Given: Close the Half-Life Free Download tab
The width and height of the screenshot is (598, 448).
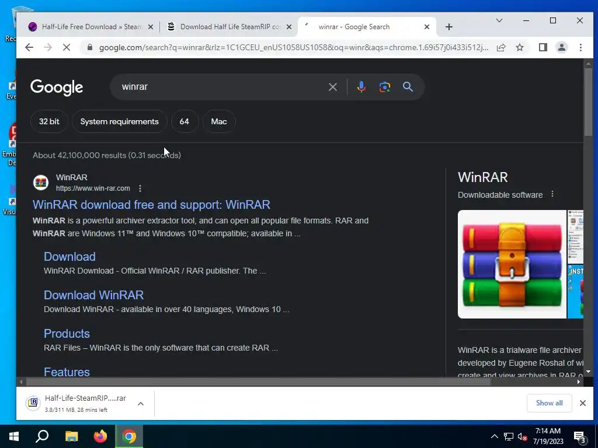Looking at the screenshot, I should [151, 27].
